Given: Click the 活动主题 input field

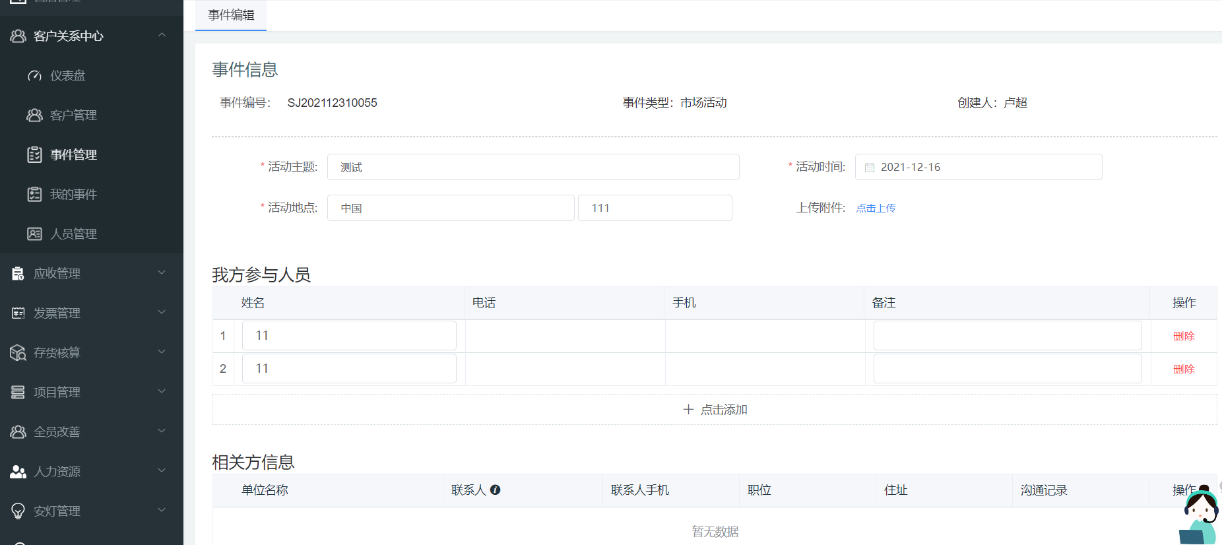Looking at the screenshot, I should pyautogui.click(x=533, y=168).
